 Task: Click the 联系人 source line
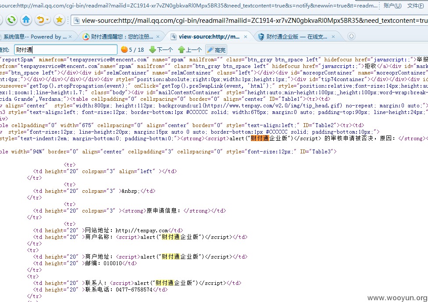(x=137, y=283)
